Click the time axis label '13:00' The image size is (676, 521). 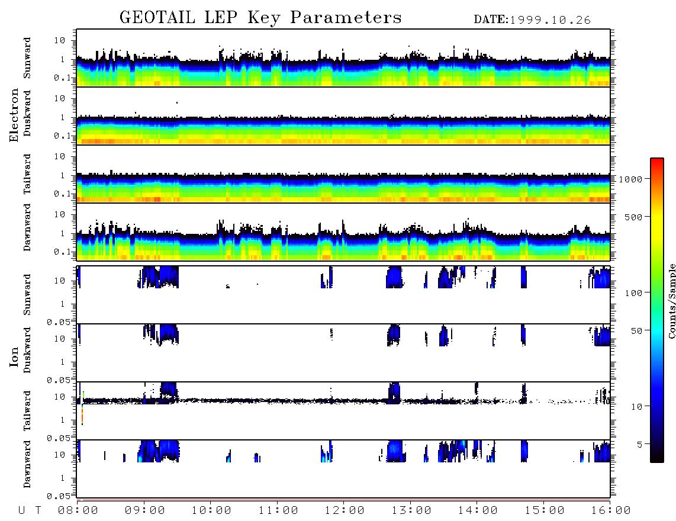click(411, 510)
